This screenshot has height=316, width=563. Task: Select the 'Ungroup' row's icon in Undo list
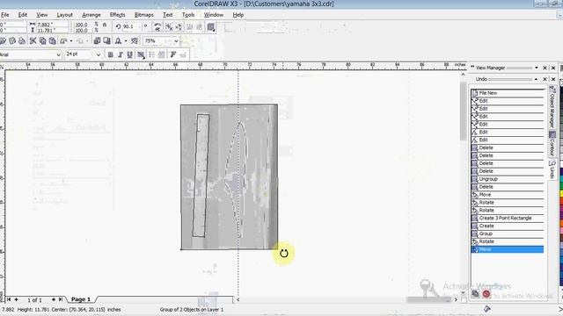475,179
